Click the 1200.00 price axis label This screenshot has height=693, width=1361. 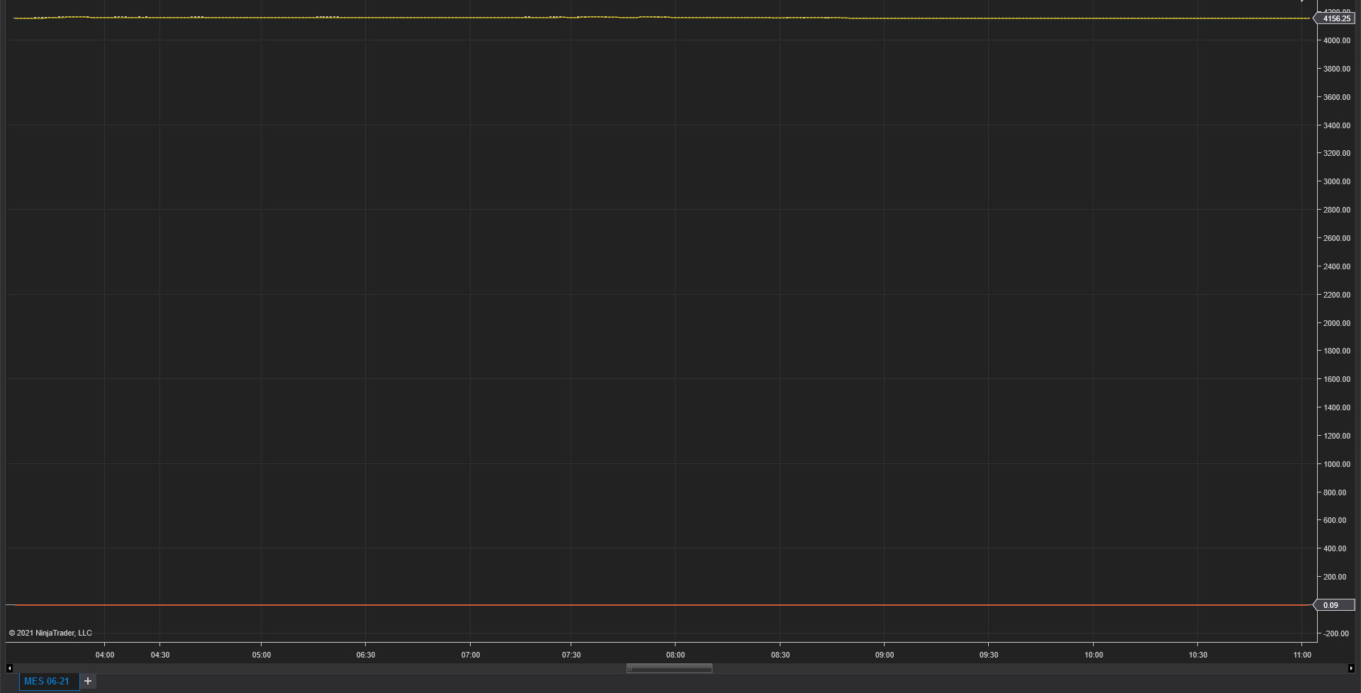[1336, 436]
